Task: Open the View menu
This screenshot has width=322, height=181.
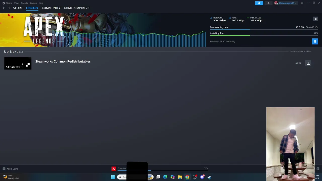Action: [16, 3]
